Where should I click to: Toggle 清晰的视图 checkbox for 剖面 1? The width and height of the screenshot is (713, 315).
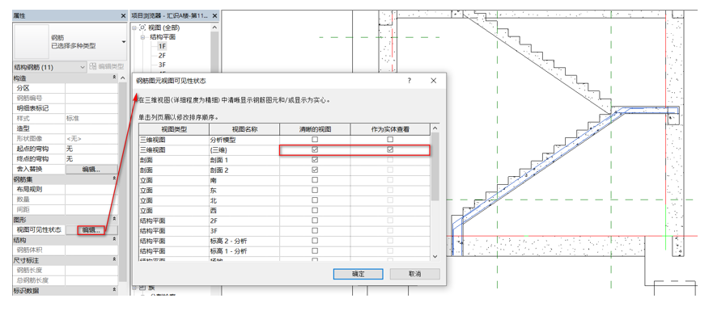315,160
